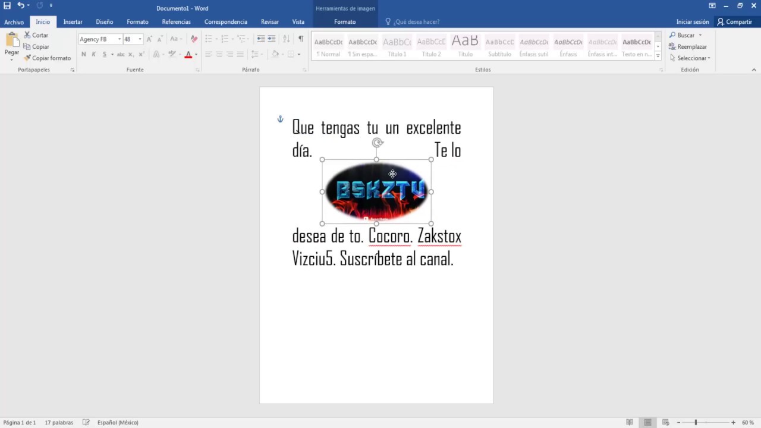Decrease font size with the shrink icon

pyautogui.click(x=160, y=39)
